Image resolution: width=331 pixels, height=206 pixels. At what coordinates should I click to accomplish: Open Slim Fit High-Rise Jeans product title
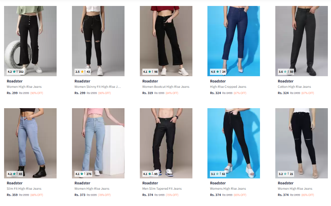24,189
